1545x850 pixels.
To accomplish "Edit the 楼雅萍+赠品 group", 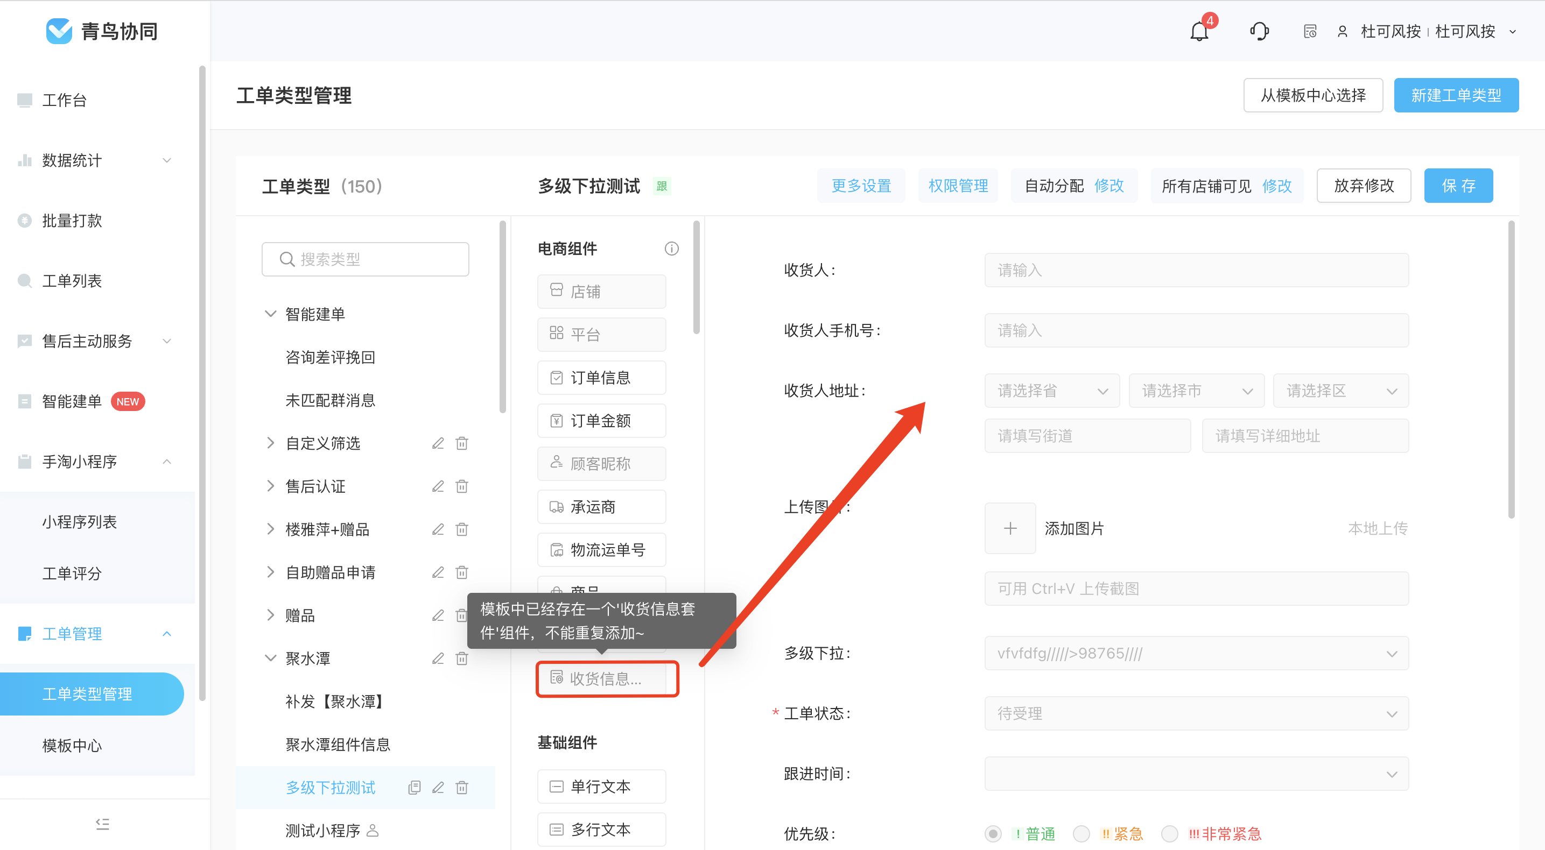I will point(438,529).
